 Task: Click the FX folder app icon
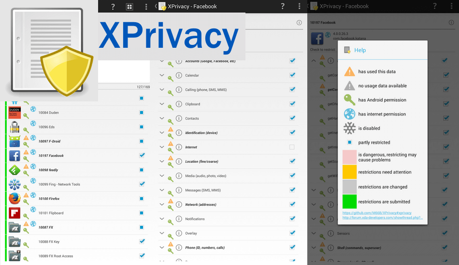click(x=14, y=227)
